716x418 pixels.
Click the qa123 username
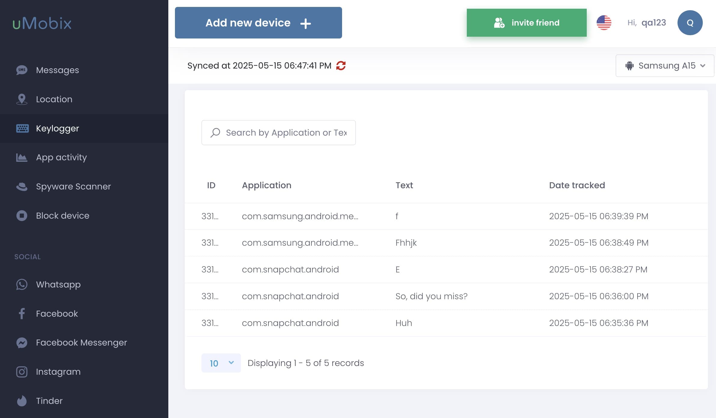coord(653,23)
